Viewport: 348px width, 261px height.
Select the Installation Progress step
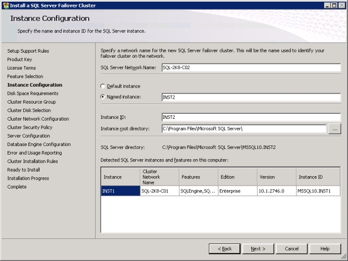tap(28, 178)
